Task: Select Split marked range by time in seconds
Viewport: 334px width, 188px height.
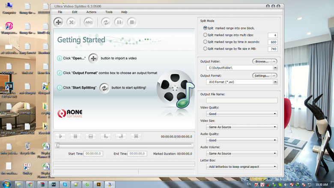Action: click(x=205, y=42)
